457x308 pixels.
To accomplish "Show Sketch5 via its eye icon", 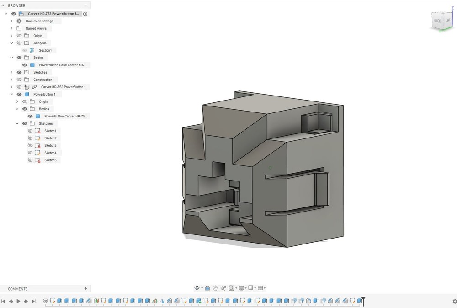I will (x=30, y=160).
